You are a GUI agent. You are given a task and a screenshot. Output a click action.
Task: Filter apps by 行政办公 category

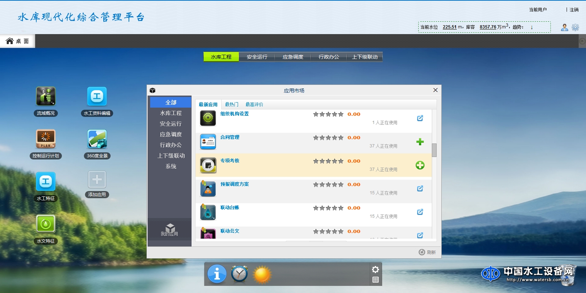pos(171,145)
